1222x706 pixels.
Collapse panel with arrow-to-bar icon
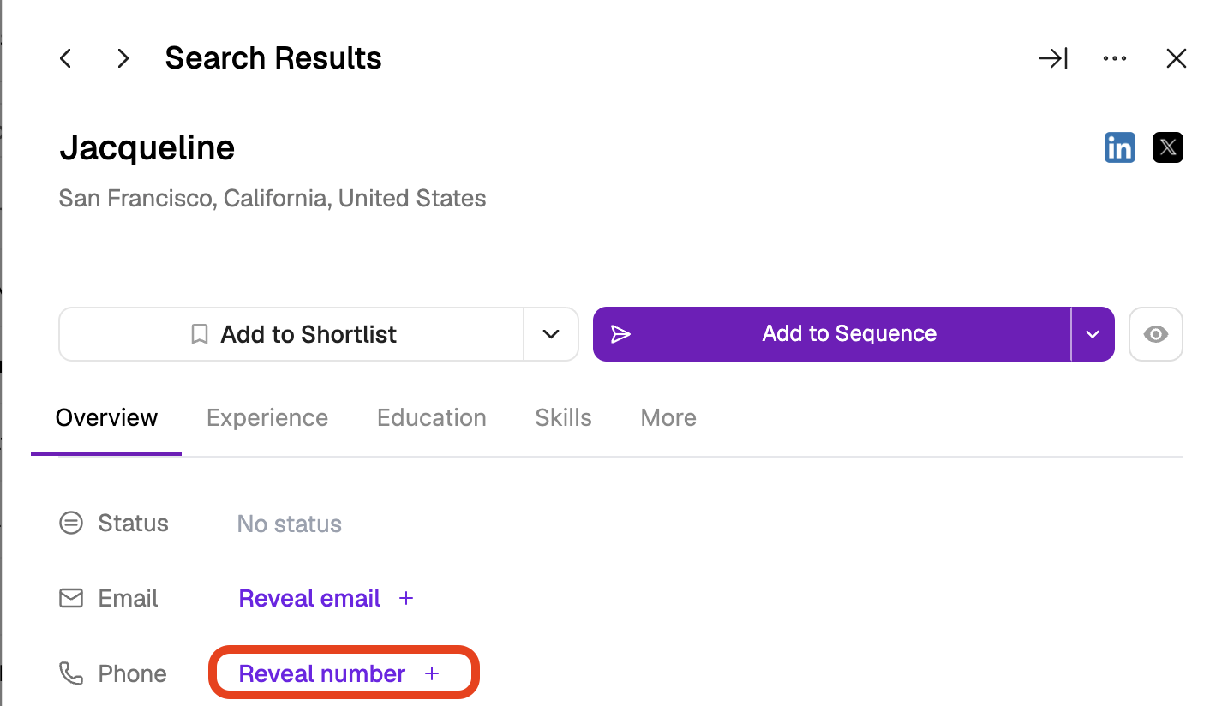point(1053,58)
